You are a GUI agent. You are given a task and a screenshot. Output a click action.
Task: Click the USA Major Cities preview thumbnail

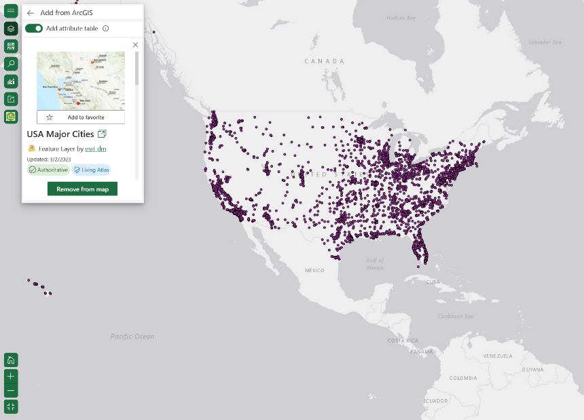[81, 81]
